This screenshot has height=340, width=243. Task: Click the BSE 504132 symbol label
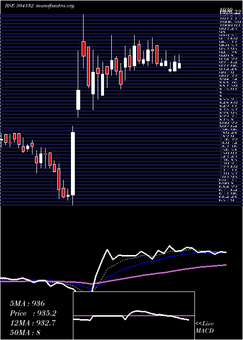[x=19, y=6]
